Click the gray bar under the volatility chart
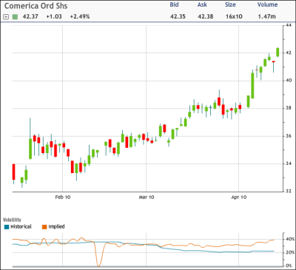 pos(147,266)
